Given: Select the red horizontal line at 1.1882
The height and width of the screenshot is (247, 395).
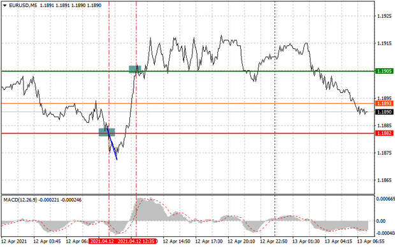Looking at the screenshot, I should click(x=188, y=133).
